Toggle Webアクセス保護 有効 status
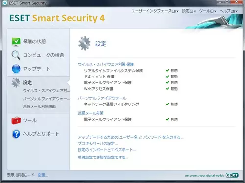This screenshot has width=245, height=183. pyautogui.click(x=172, y=89)
